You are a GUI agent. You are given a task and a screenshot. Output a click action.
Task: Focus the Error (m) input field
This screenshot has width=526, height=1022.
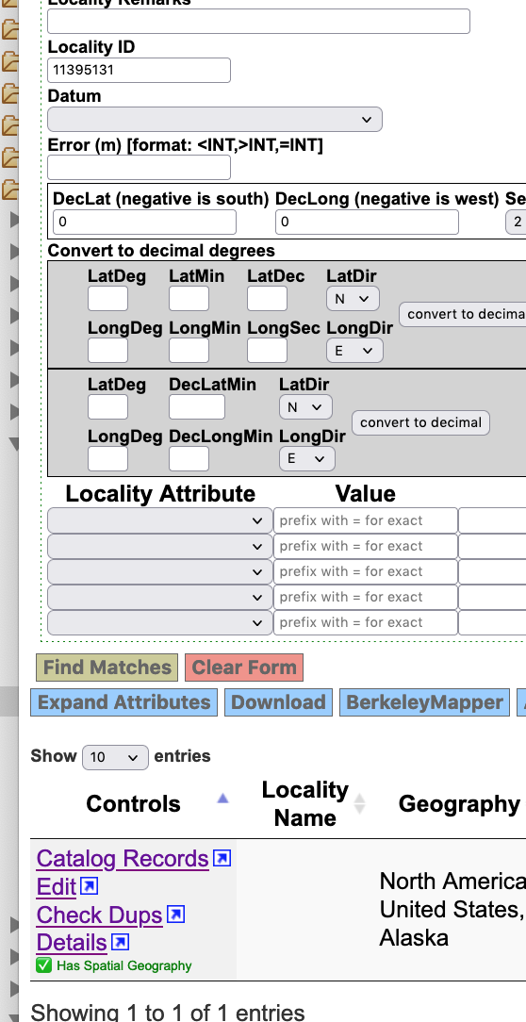tap(139, 168)
